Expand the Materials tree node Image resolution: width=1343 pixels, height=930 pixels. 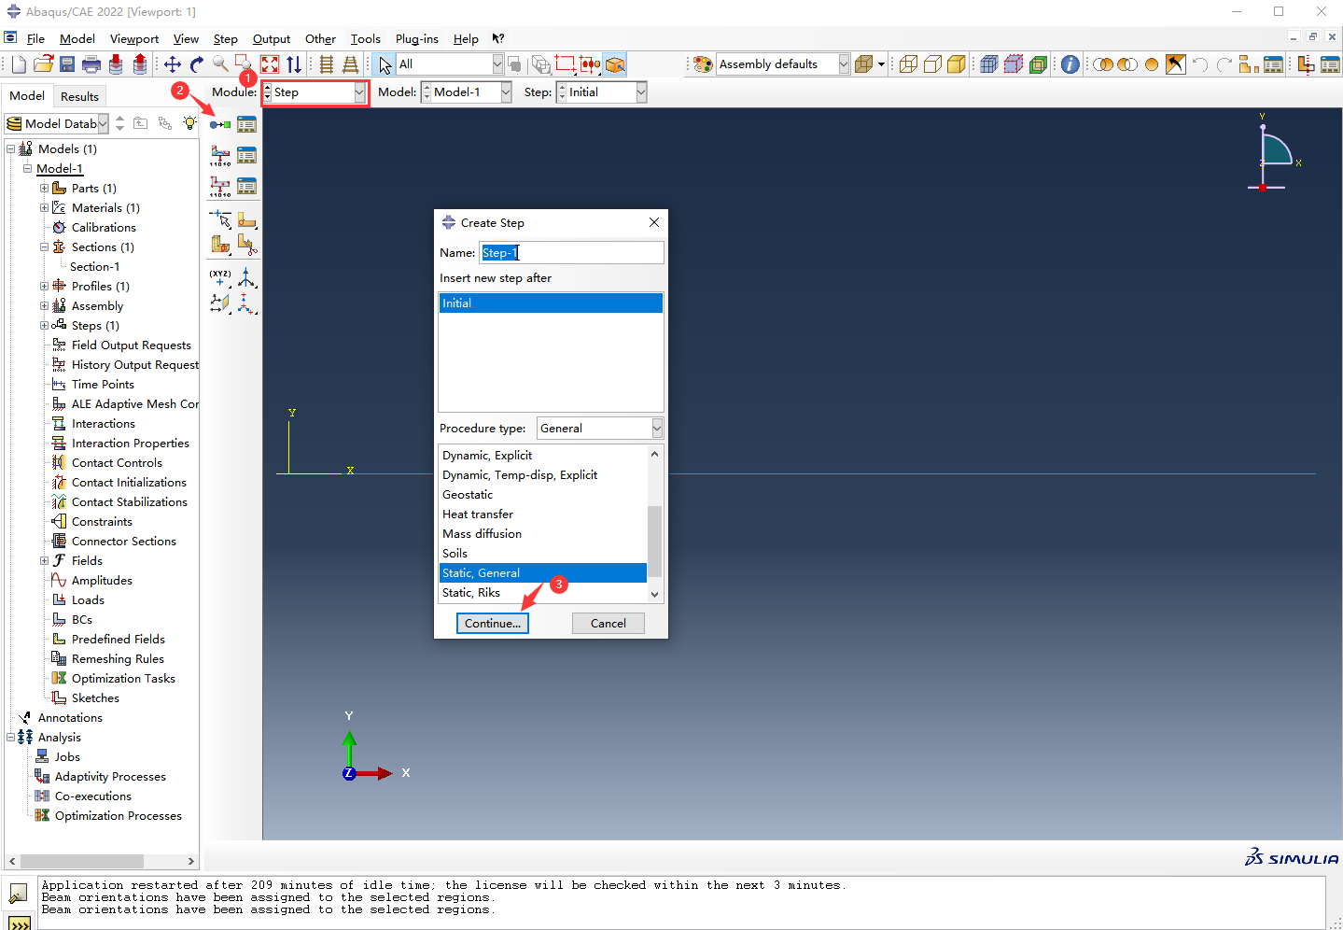click(44, 208)
